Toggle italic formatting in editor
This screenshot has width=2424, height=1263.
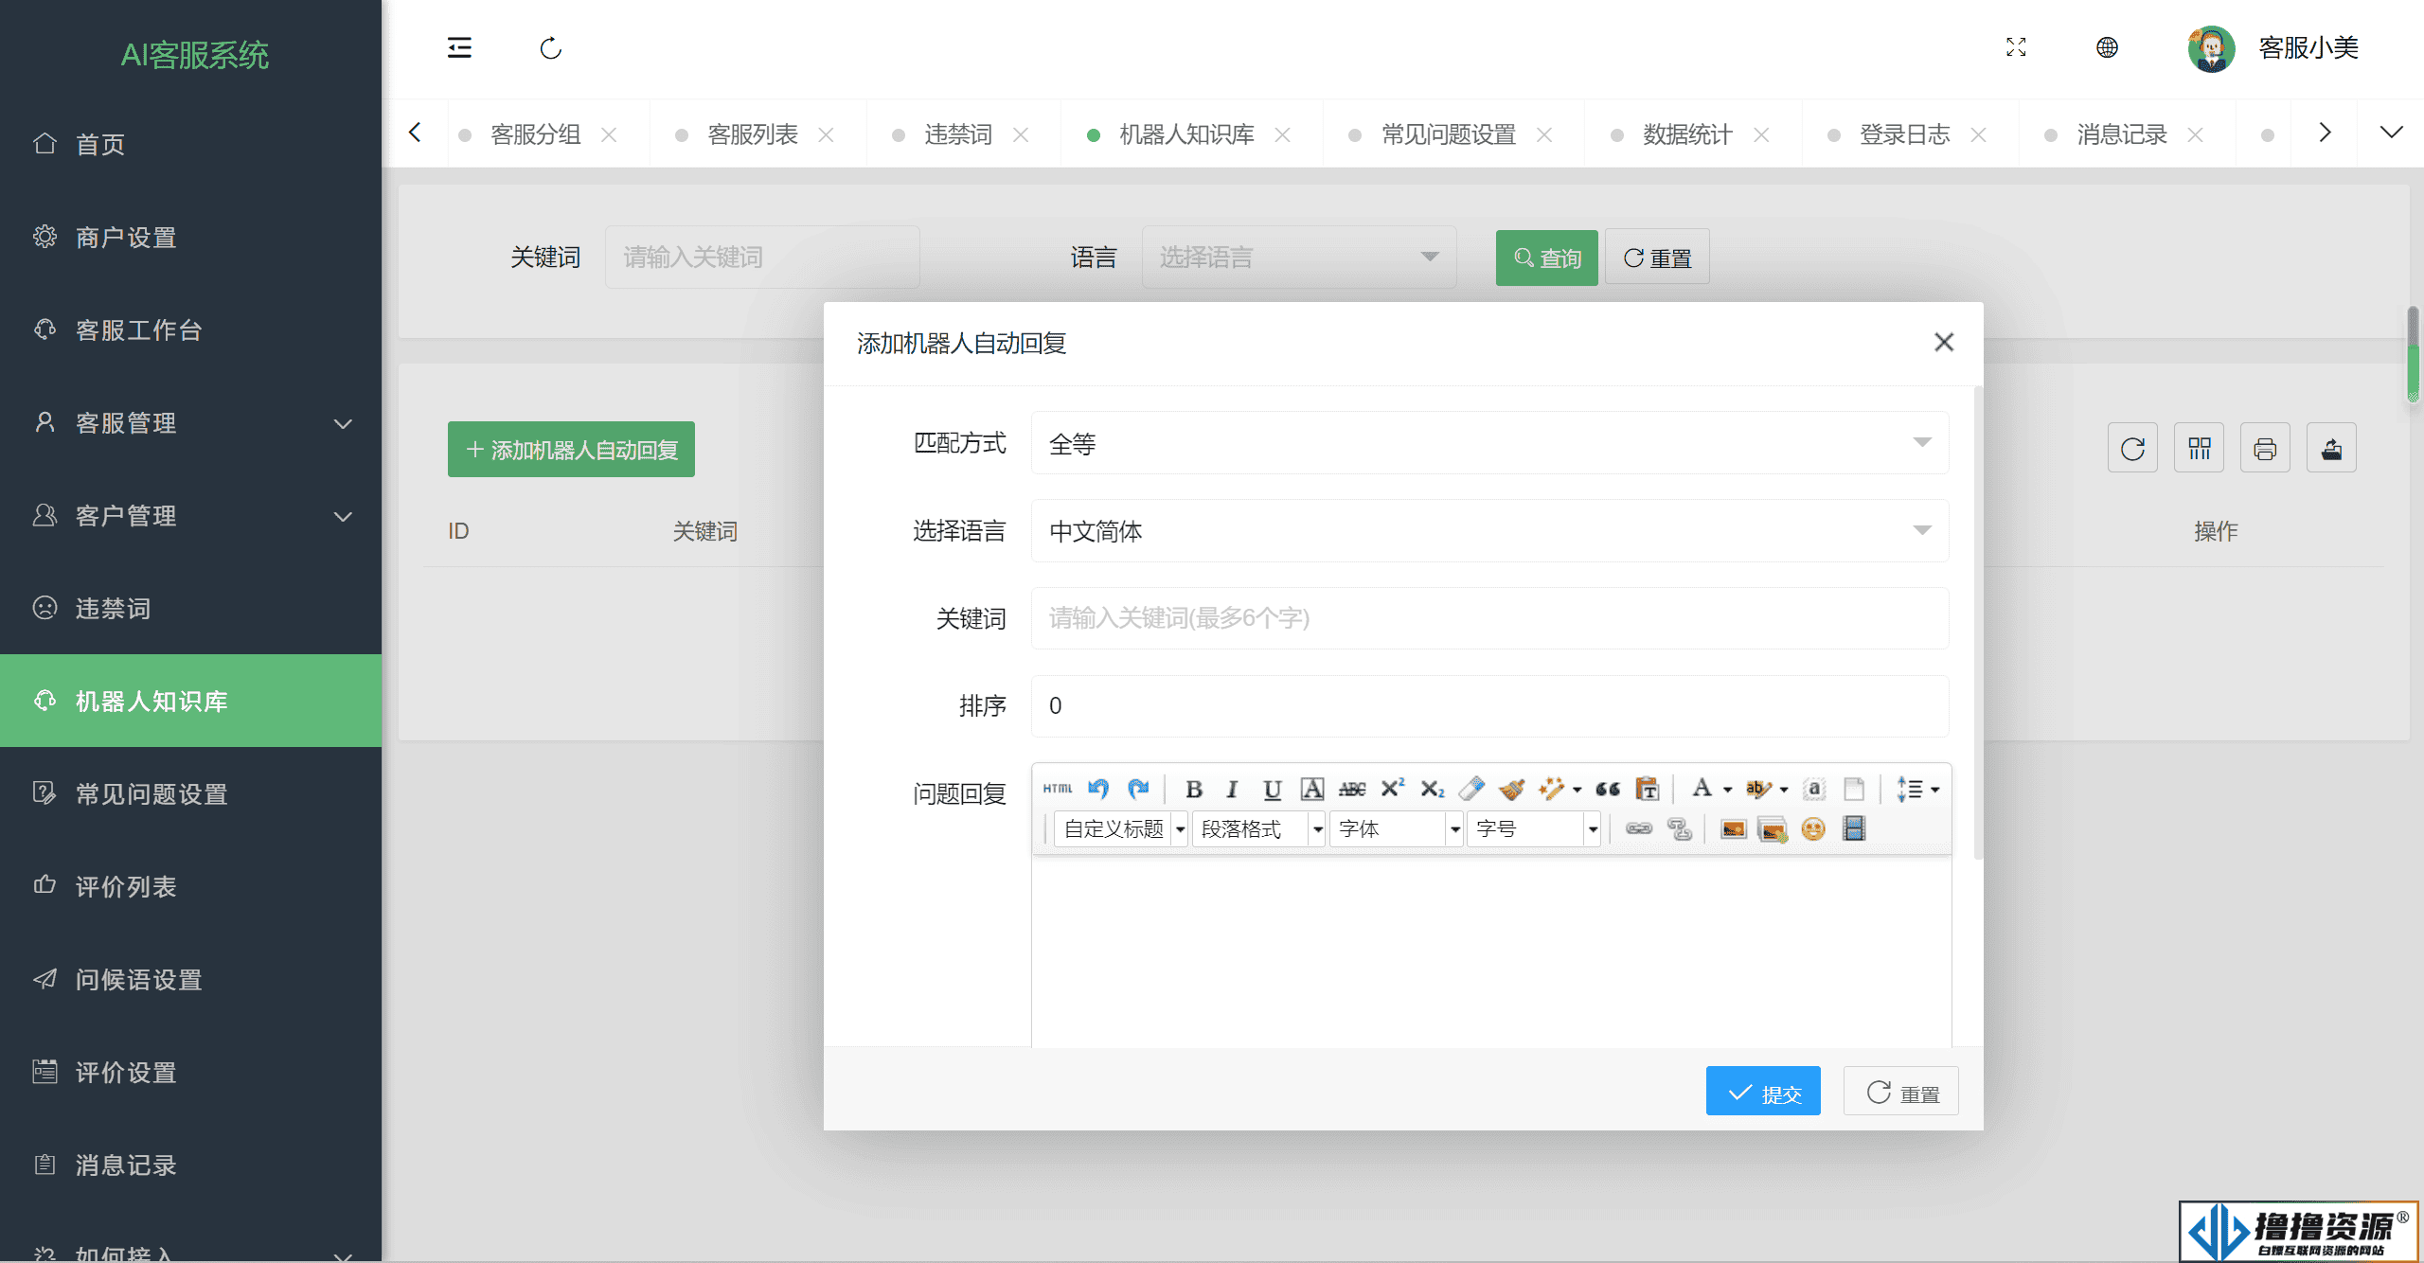(1232, 789)
